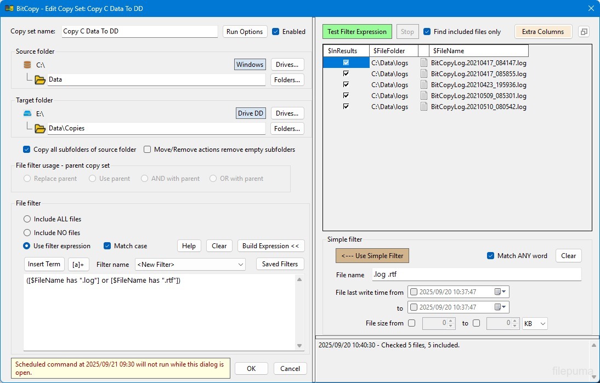Screen dimensions: 600x383
Task: Enable Move/Remove actions remove empty subfolders
Action: pos(148,150)
